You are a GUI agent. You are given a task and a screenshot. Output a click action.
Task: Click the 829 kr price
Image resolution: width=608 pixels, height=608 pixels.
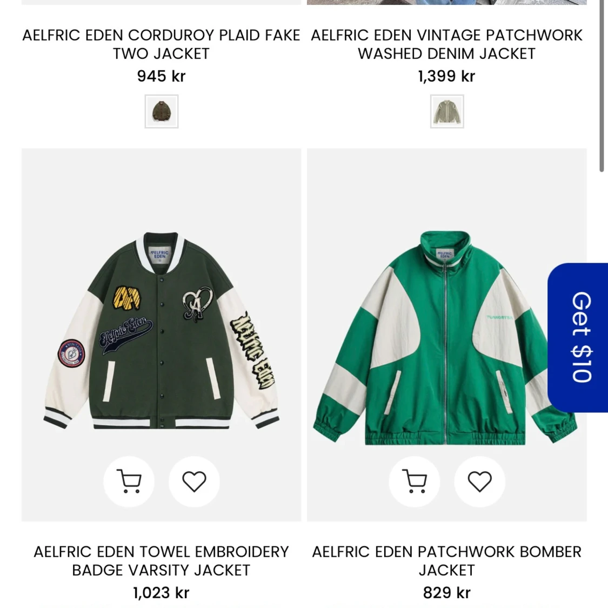tap(447, 592)
